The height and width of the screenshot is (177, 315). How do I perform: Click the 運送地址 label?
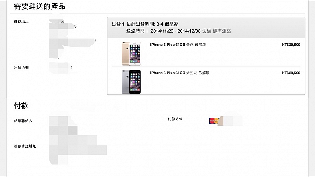point(21,21)
